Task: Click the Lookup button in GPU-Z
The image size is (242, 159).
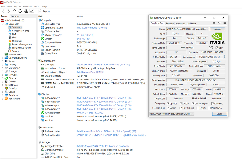Action: 217,29
